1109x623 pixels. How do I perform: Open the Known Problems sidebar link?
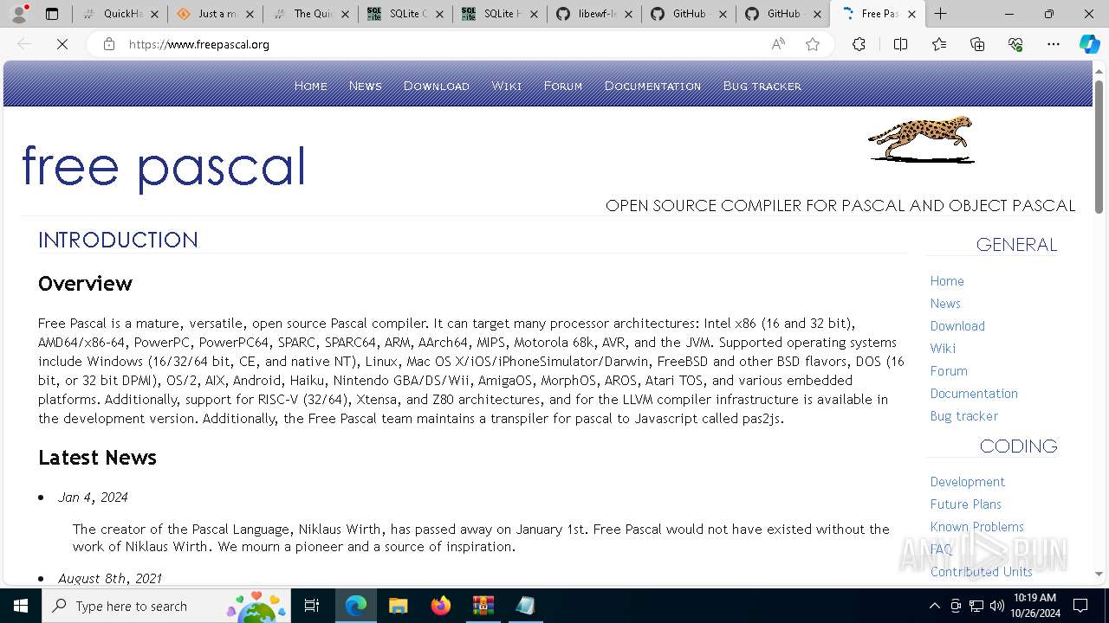tap(977, 527)
